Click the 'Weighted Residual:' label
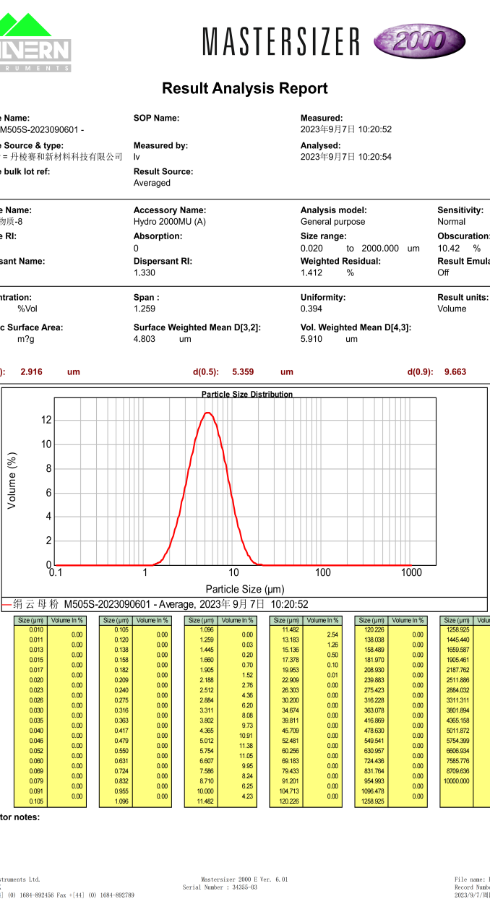 (x=340, y=262)
